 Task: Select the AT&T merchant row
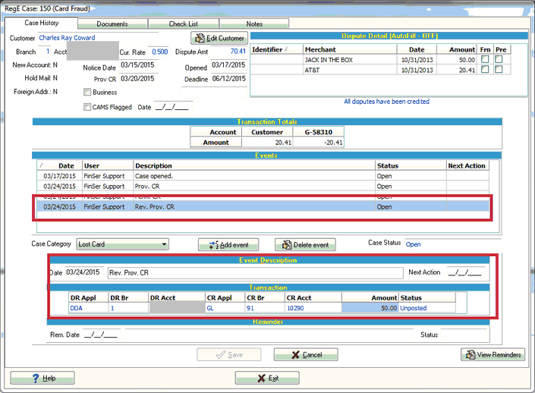[380, 70]
